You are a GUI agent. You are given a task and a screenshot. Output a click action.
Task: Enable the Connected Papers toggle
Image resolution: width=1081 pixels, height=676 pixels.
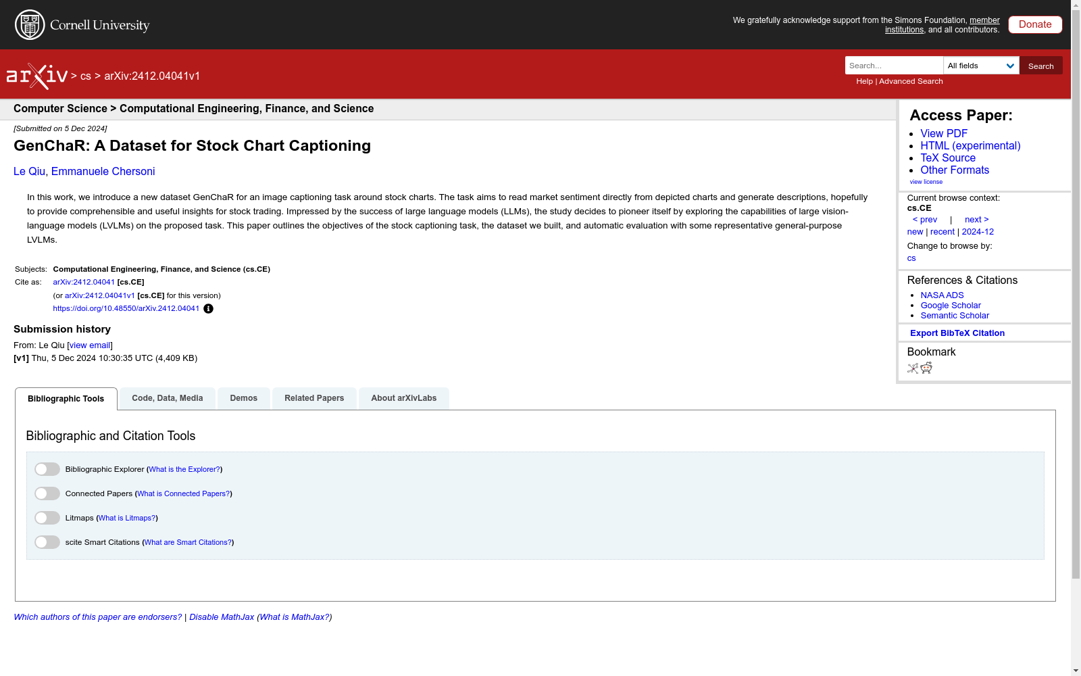(47, 493)
